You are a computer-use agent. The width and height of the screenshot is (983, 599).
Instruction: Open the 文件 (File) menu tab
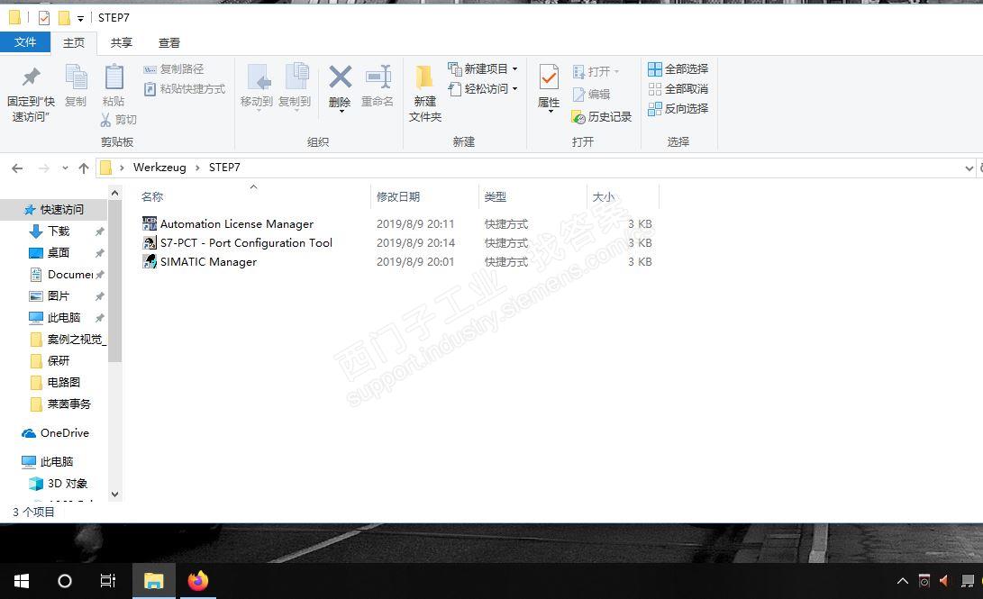25,42
